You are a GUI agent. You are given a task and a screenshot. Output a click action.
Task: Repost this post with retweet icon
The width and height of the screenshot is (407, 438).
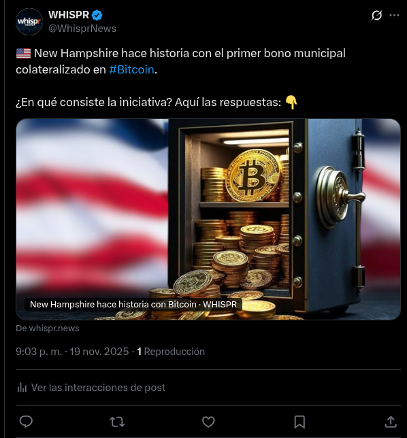point(117,422)
